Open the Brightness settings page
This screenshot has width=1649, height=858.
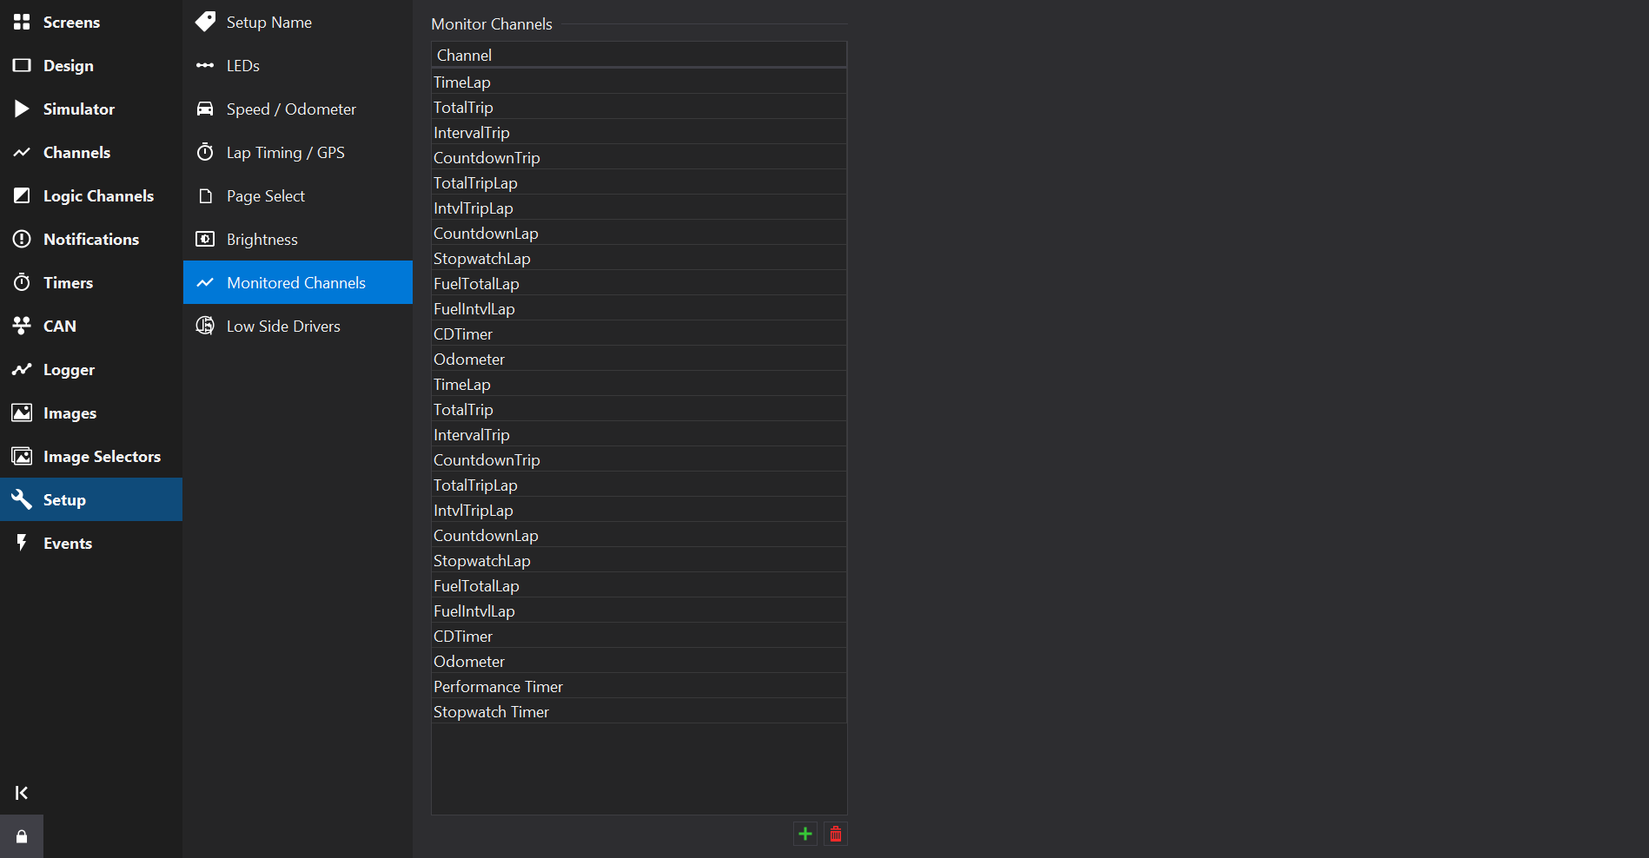point(262,239)
